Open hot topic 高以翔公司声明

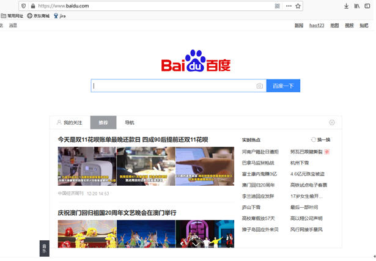[x=306, y=218]
